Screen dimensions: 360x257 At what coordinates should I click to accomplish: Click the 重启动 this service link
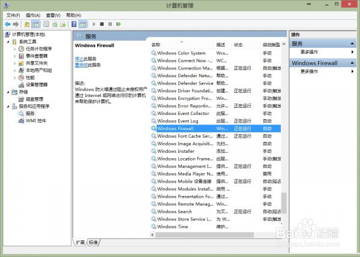point(81,65)
